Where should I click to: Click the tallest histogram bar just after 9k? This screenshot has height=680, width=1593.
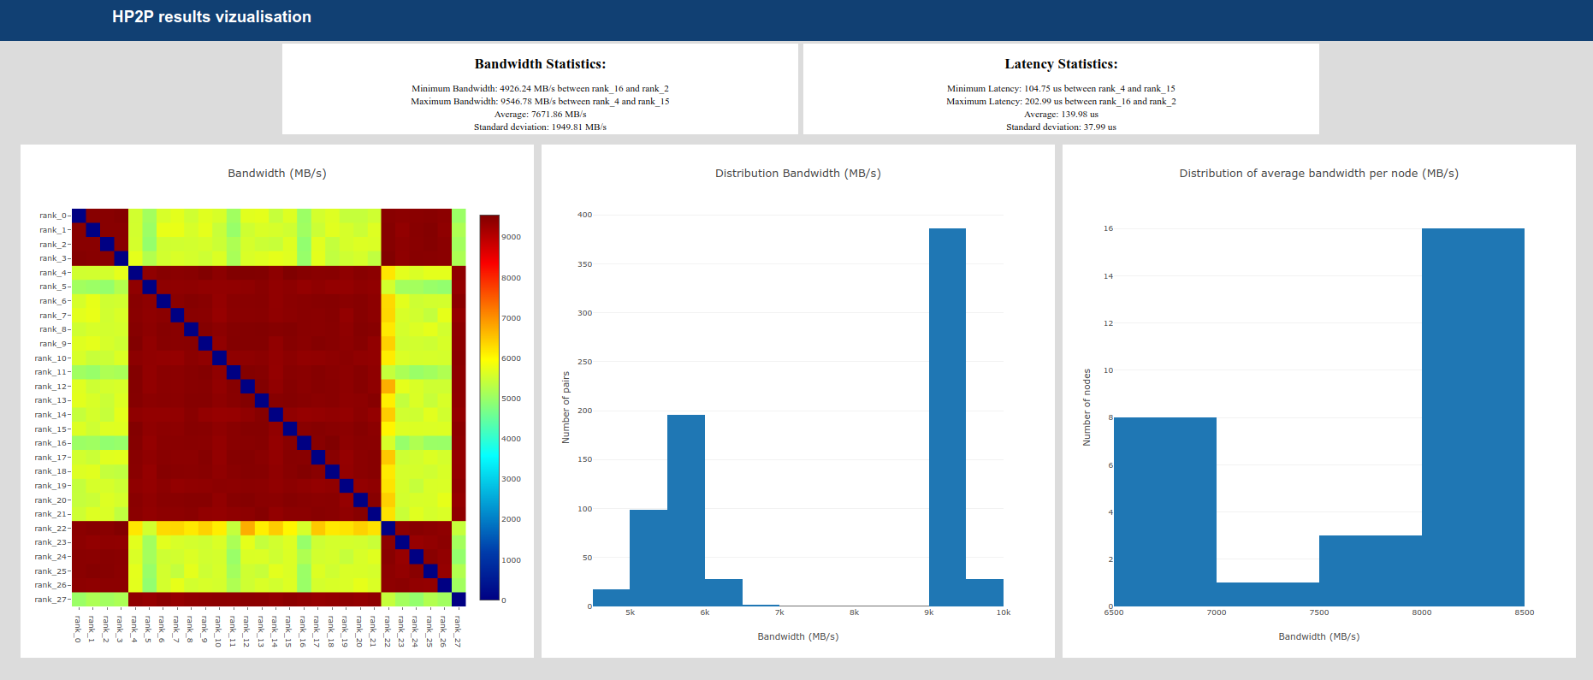pos(947,417)
